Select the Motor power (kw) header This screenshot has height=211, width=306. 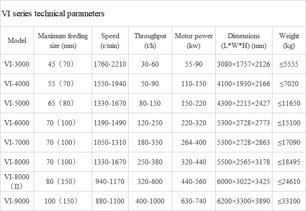(194, 41)
